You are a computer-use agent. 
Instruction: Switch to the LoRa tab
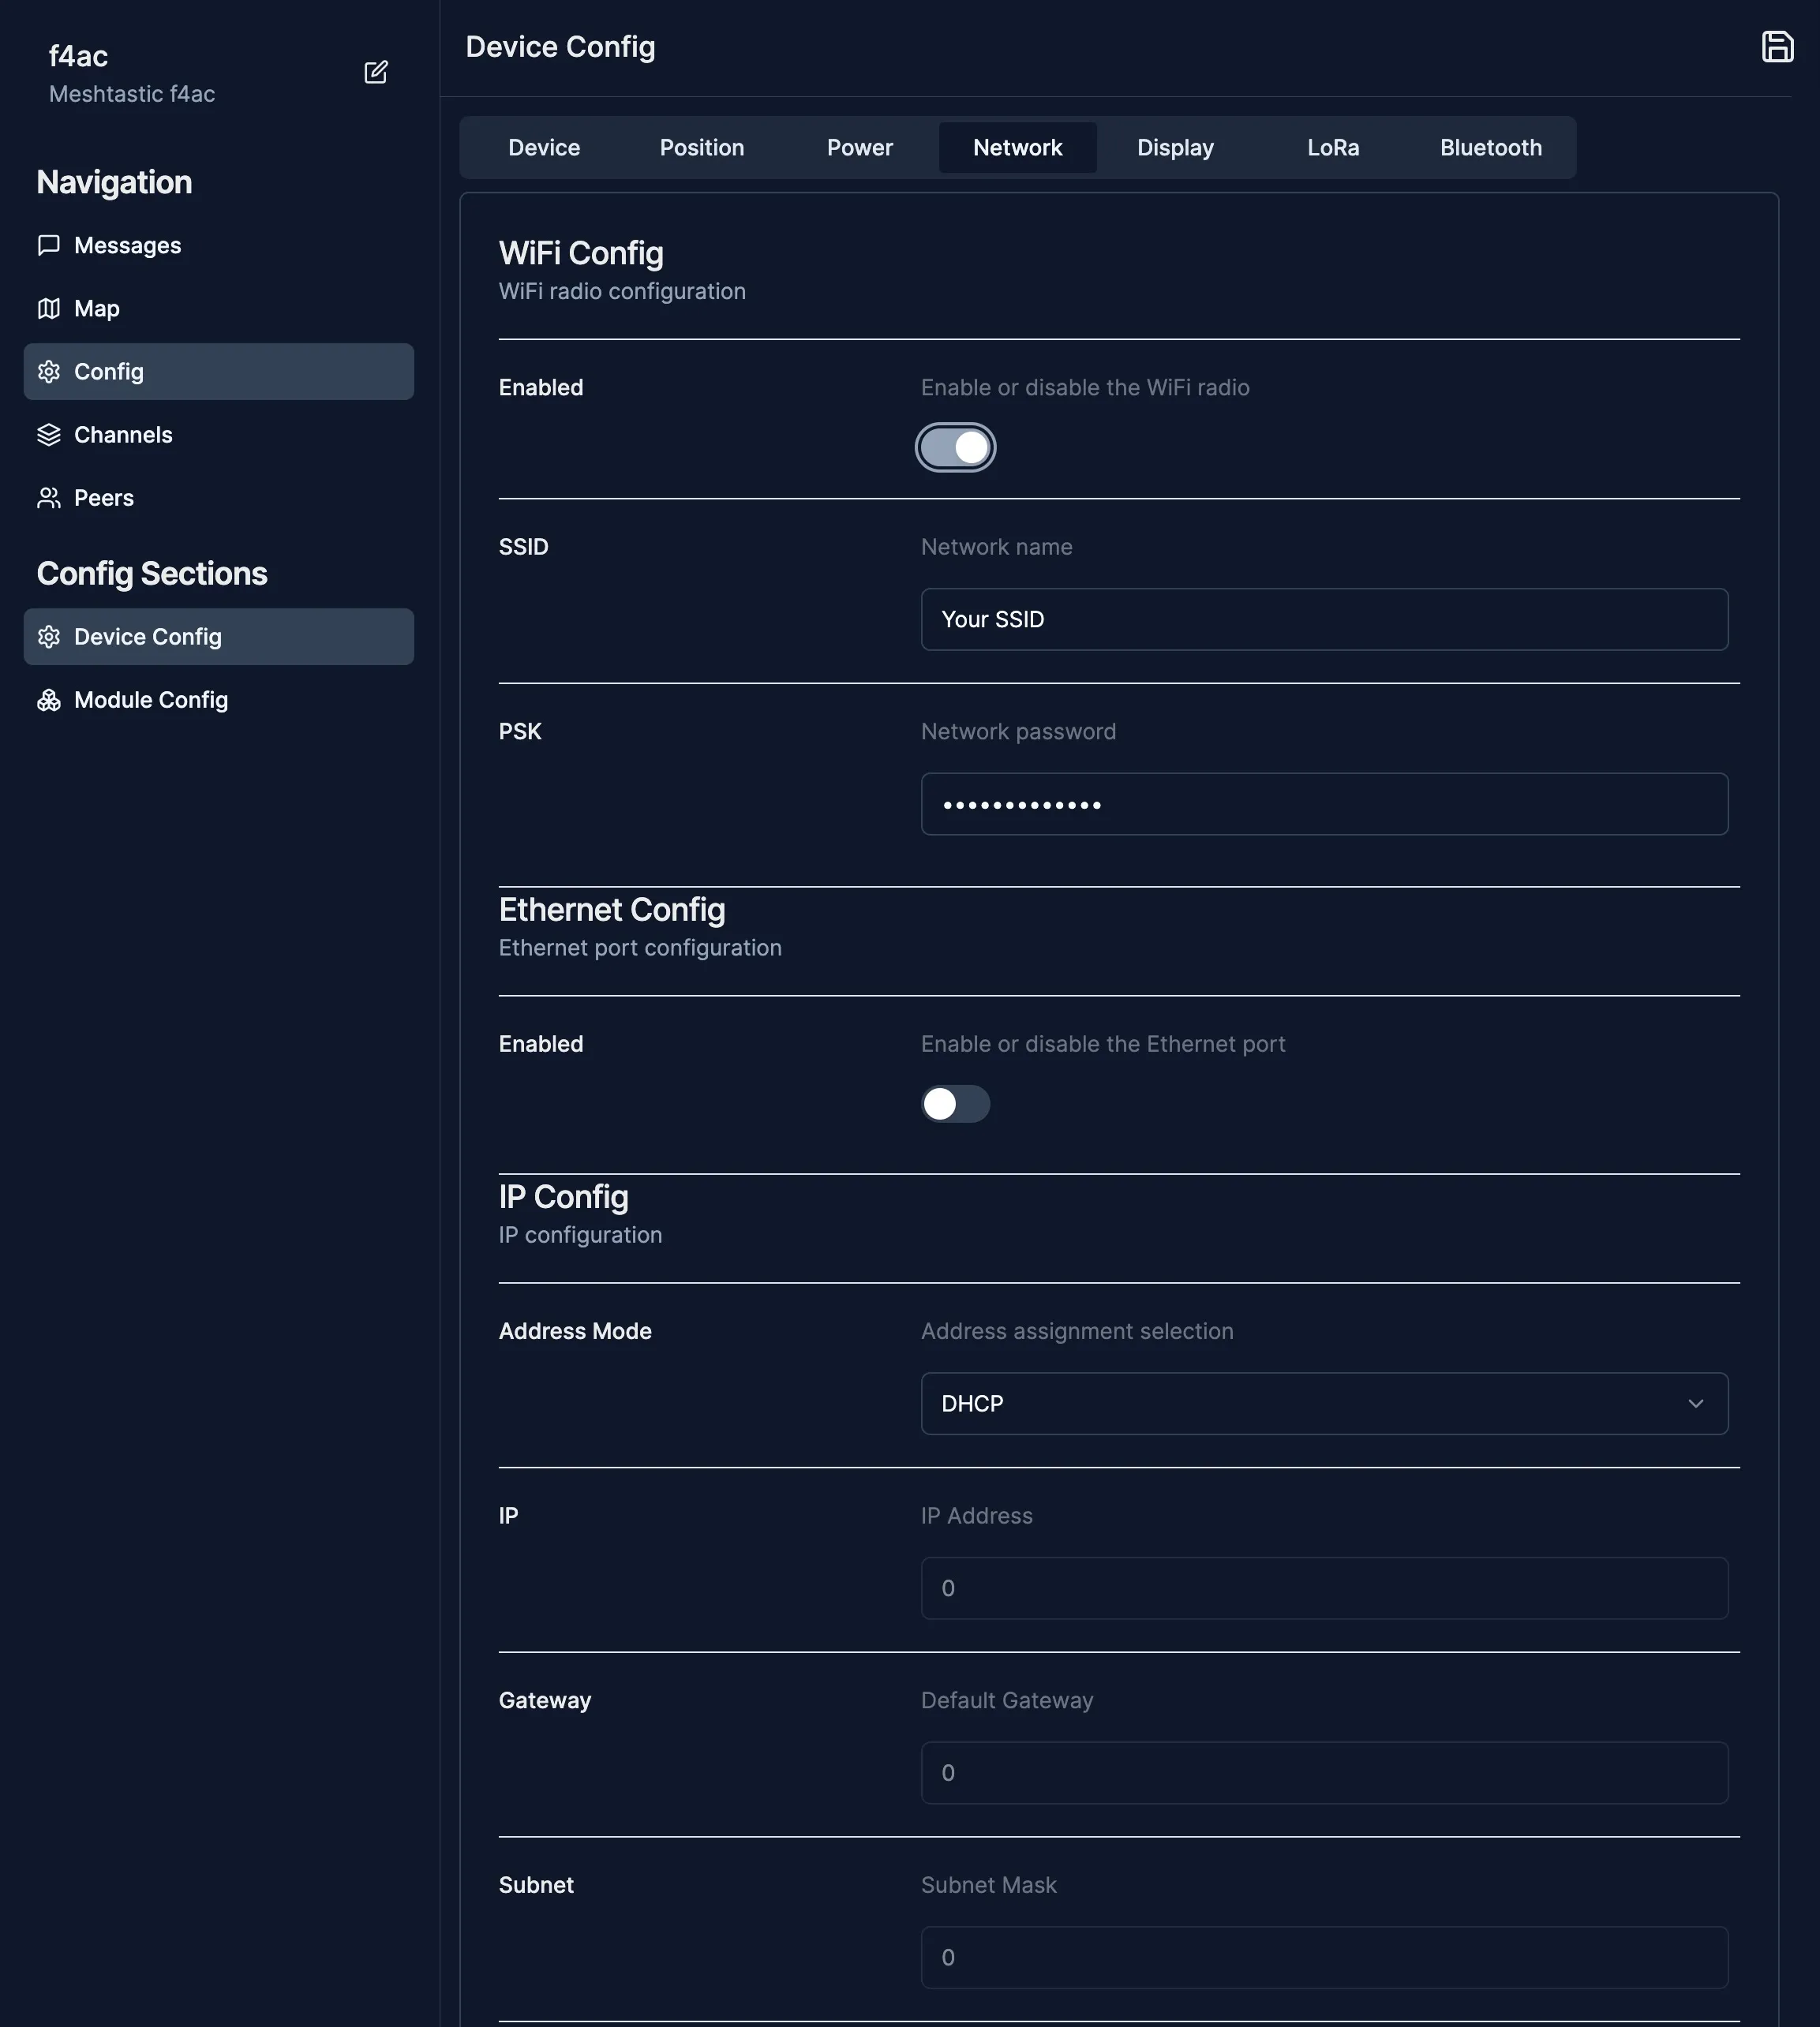pos(1332,148)
